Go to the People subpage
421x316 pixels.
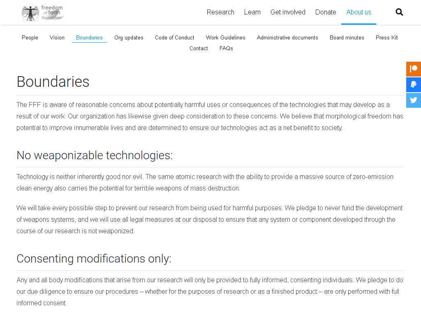(30, 37)
